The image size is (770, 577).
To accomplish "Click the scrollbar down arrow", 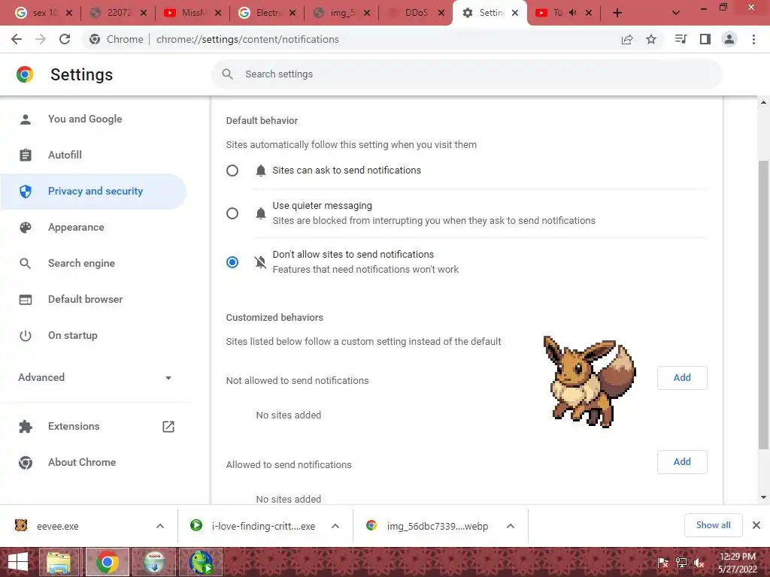I will click(x=763, y=497).
